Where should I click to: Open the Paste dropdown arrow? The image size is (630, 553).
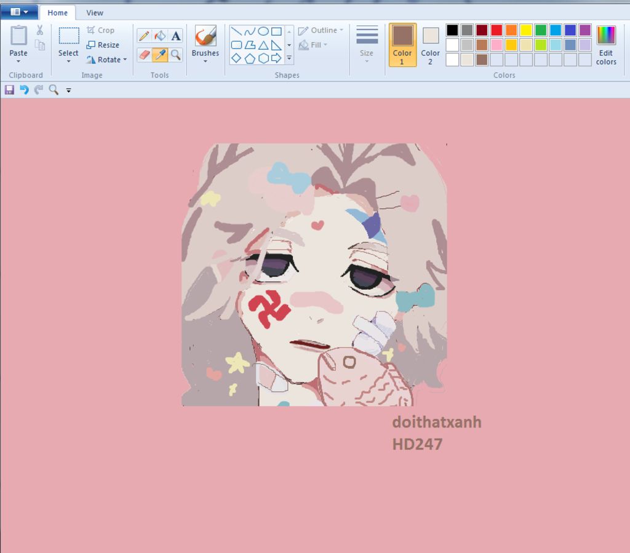point(18,62)
